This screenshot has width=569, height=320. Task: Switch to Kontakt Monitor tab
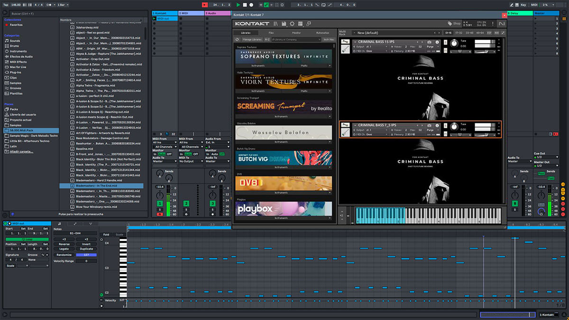(296, 33)
